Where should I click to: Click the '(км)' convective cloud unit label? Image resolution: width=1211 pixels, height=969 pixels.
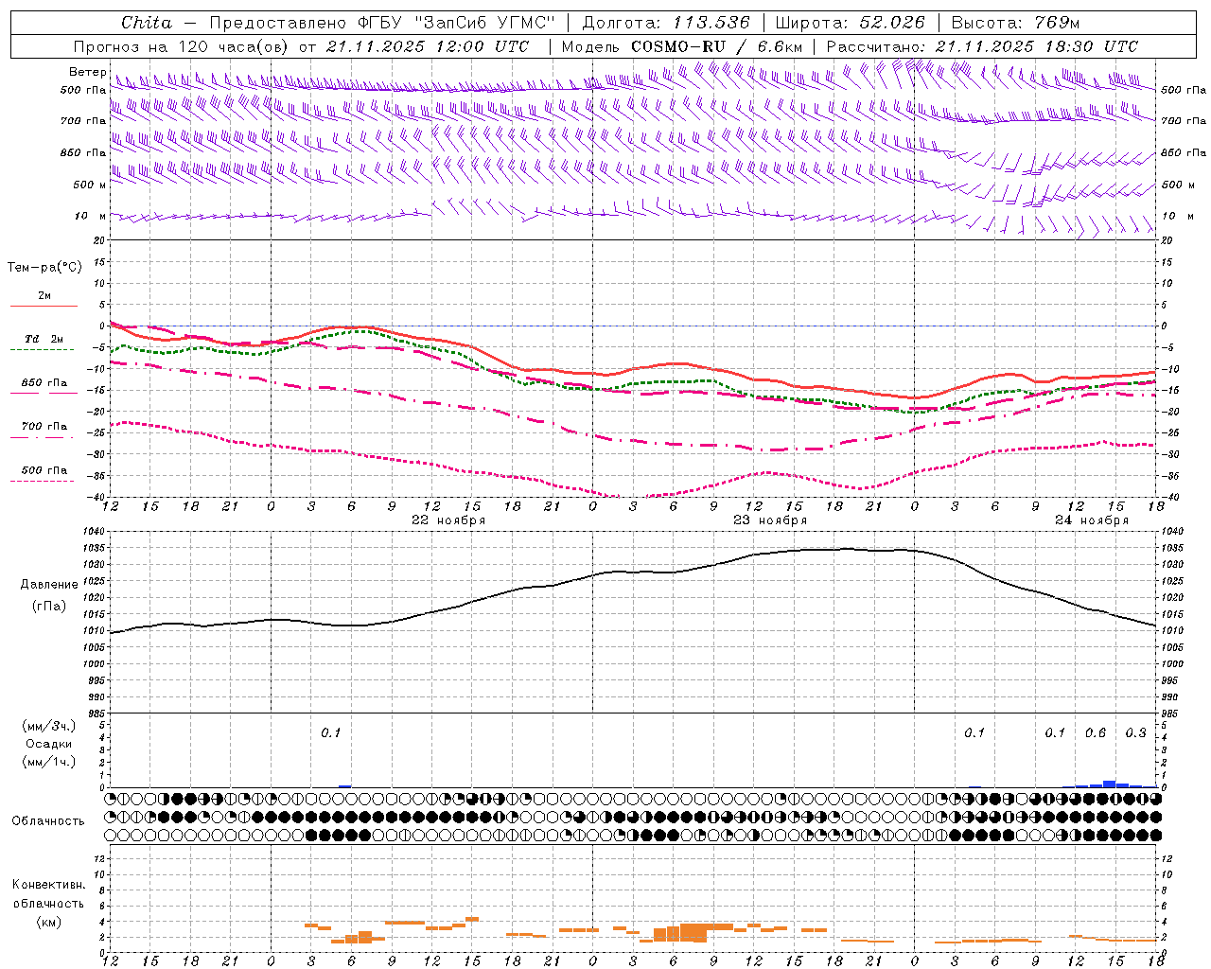(x=49, y=922)
